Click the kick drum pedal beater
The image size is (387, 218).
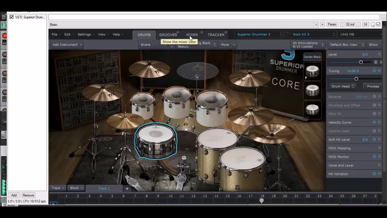(x=184, y=158)
